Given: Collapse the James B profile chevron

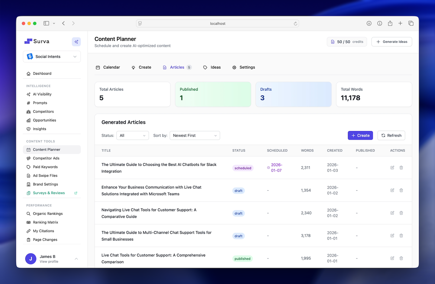Looking at the screenshot, I should [x=76, y=259].
